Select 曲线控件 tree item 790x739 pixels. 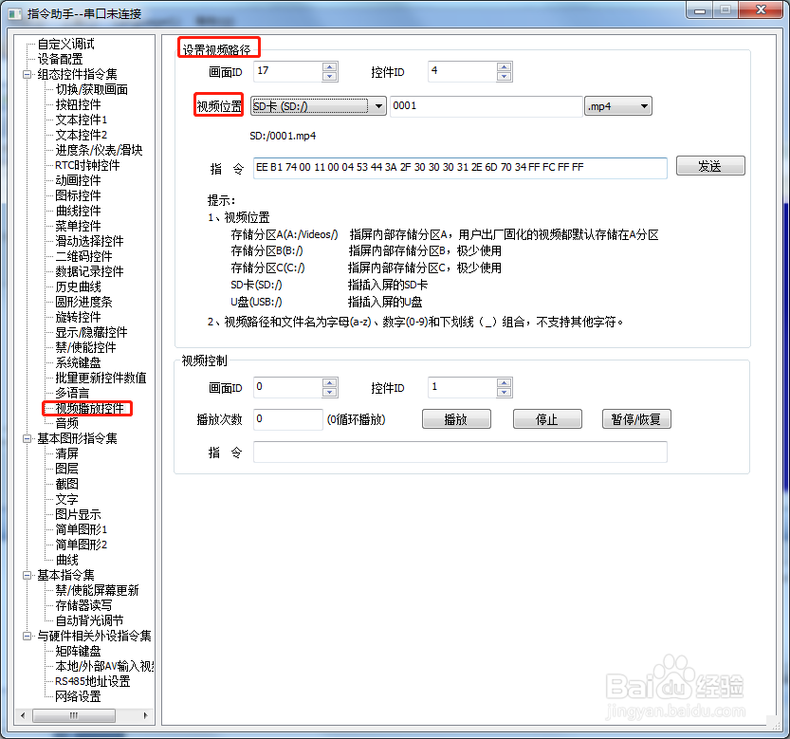(78, 211)
